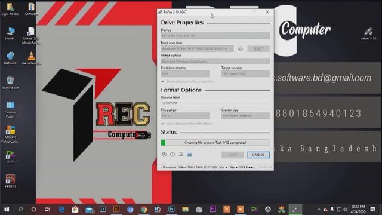Open File Explorer from taskbar

[185, 209]
